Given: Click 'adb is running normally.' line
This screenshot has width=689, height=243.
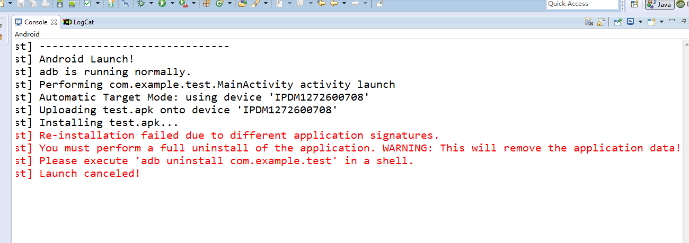Looking at the screenshot, I should pyautogui.click(x=115, y=72).
